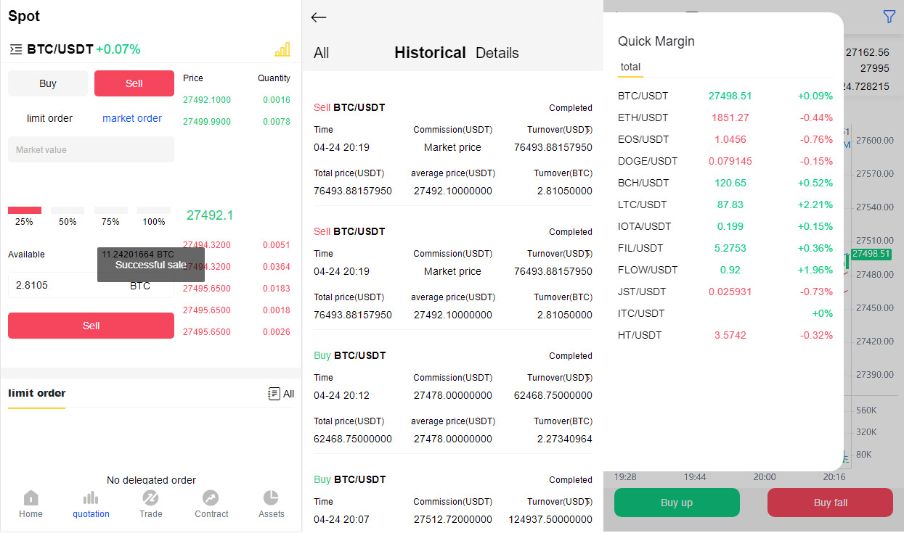
Task: Click the ask price 27495.6500 with quantity 0.0183
Action: coord(207,289)
